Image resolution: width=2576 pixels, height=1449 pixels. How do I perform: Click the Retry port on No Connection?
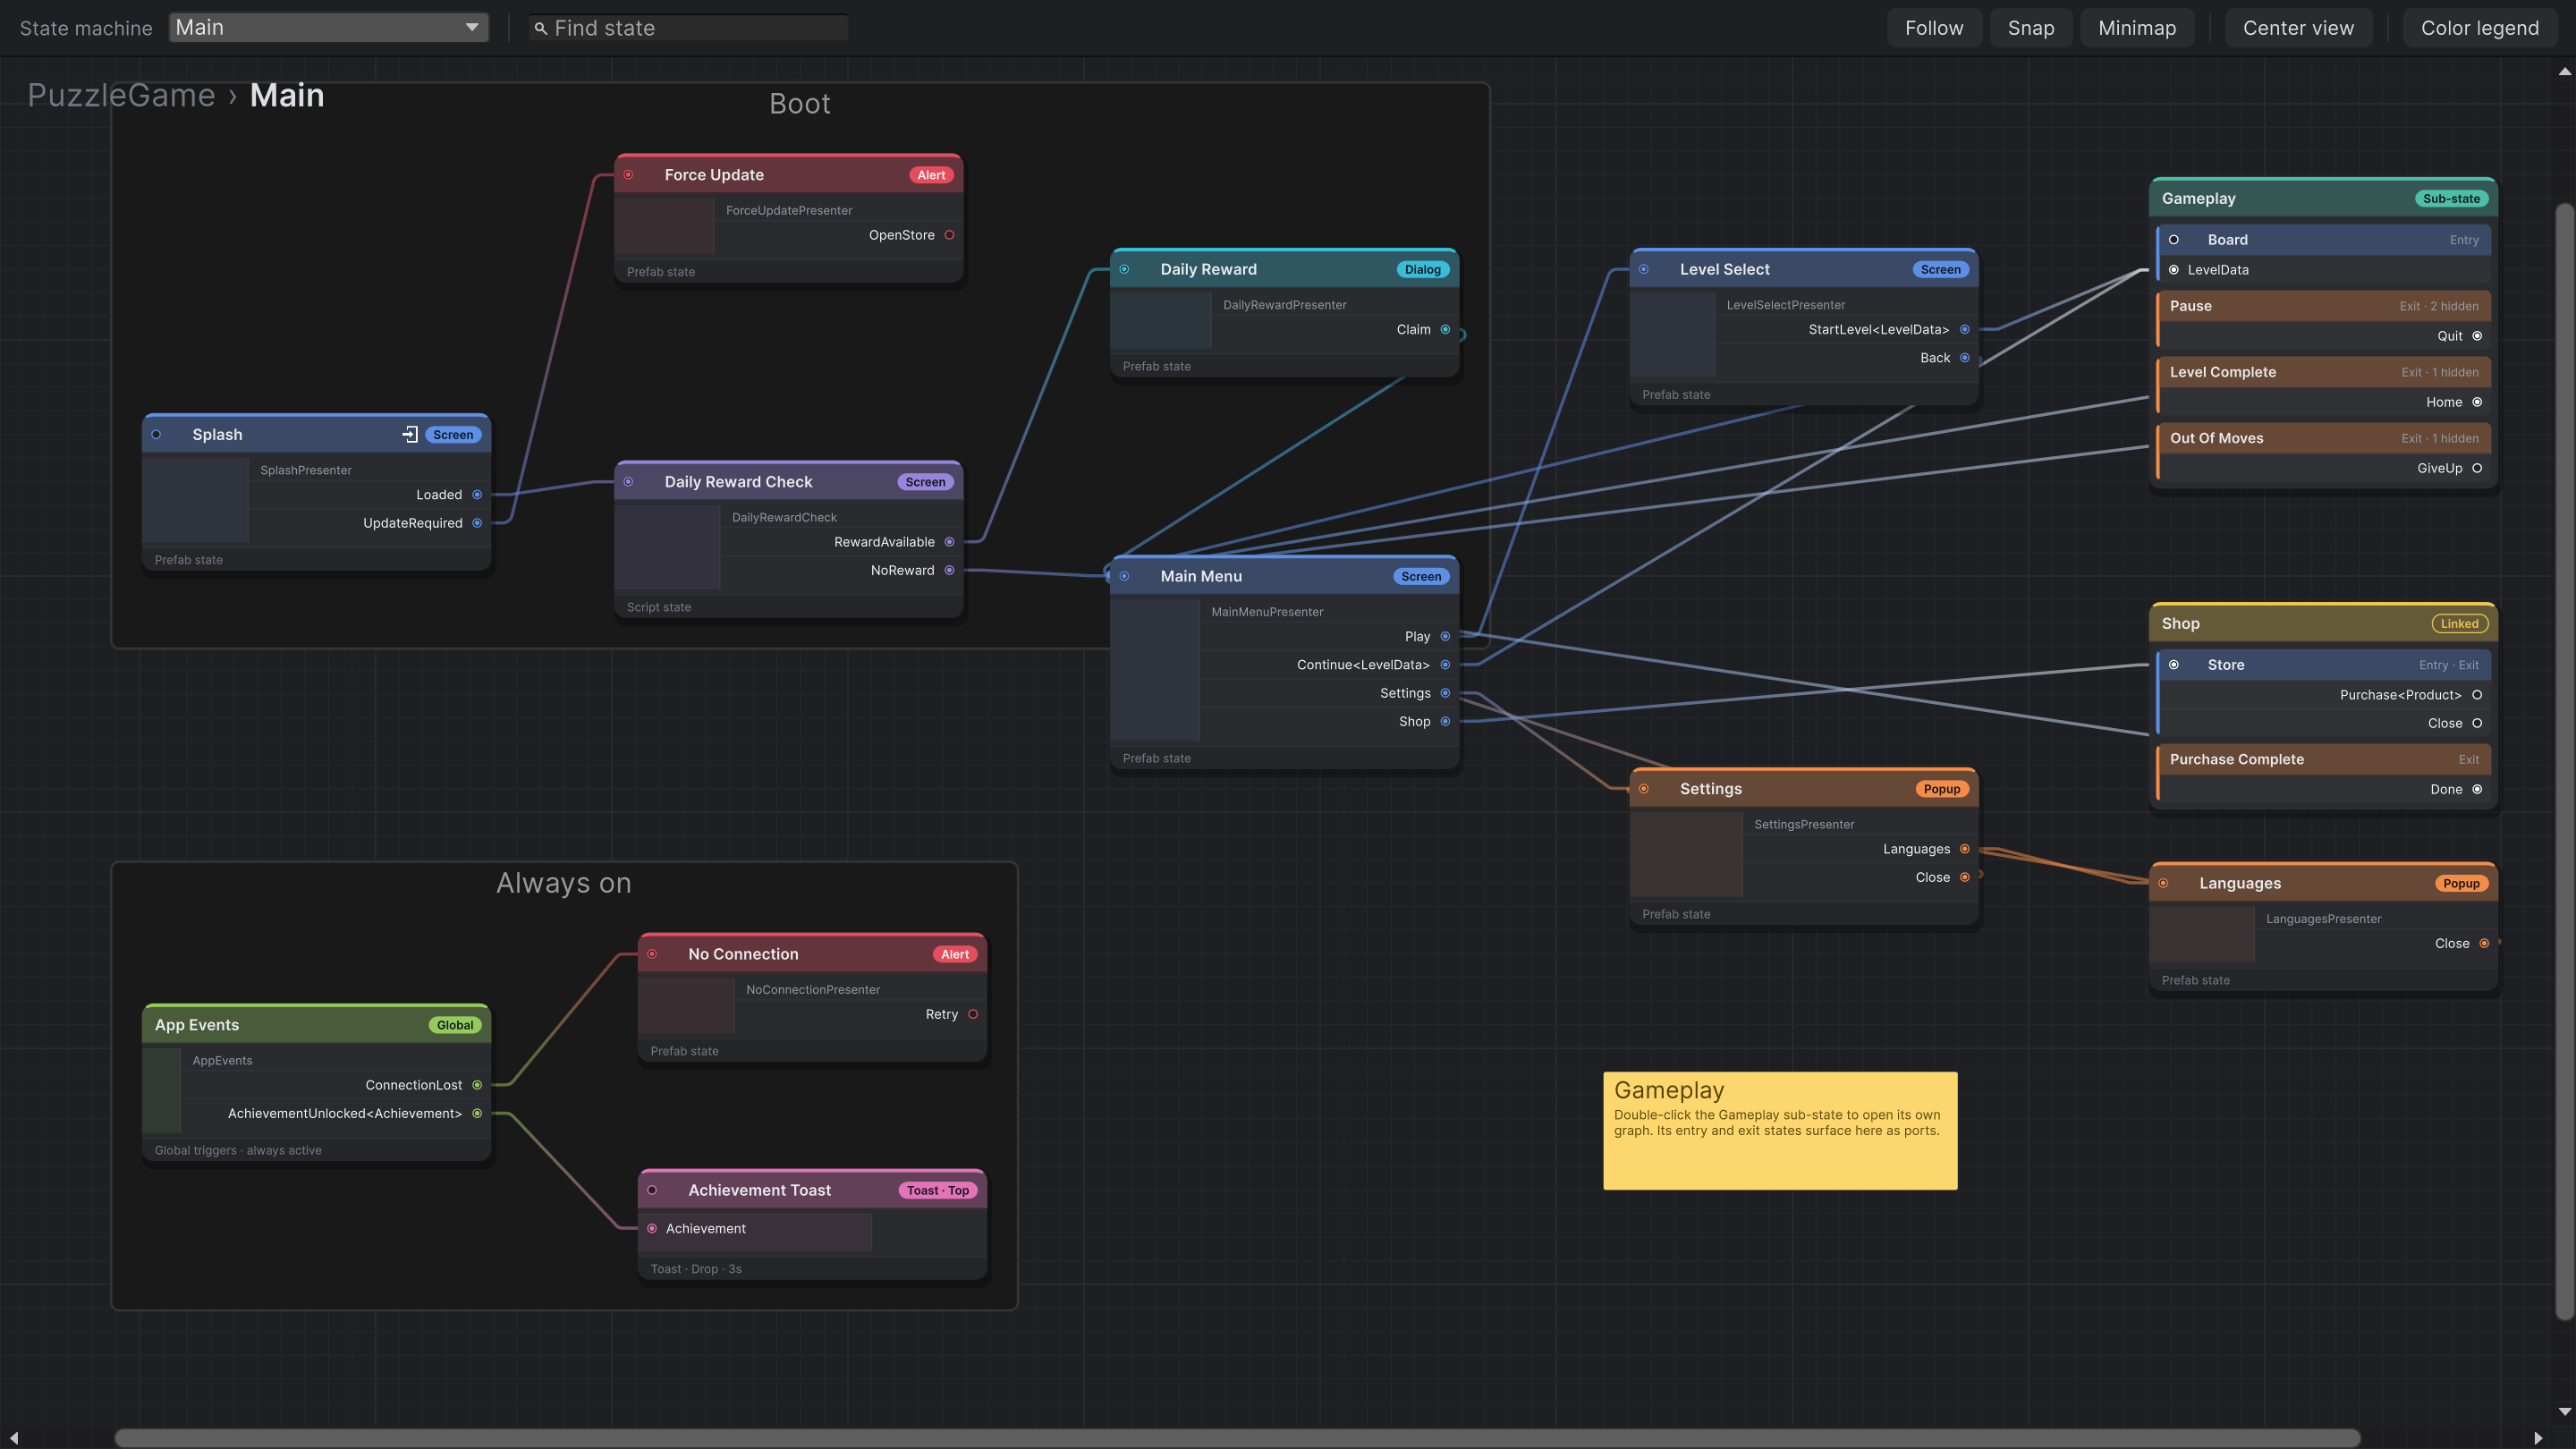point(973,1014)
